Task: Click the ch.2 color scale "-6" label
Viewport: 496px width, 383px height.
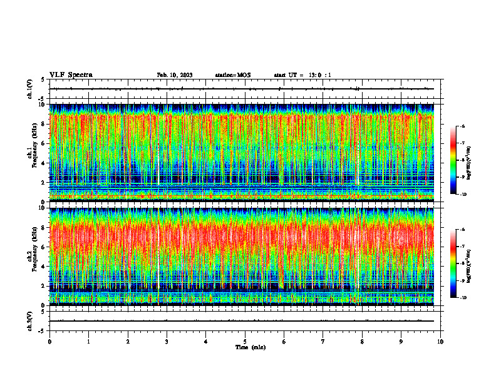Action: [x=462, y=230]
